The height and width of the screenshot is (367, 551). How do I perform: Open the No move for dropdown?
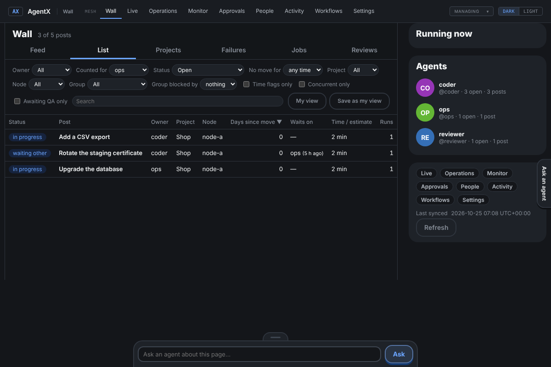pos(303,70)
